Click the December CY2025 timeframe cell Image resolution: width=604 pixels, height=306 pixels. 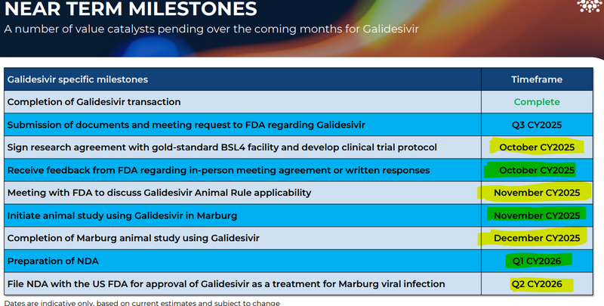pyautogui.click(x=537, y=239)
